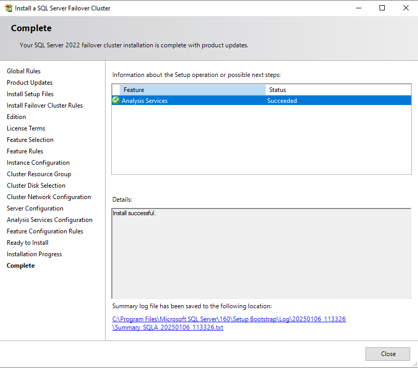This screenshot has height=368, width=418.
Task: Maximize the setup window
Action: coord(382,8)
